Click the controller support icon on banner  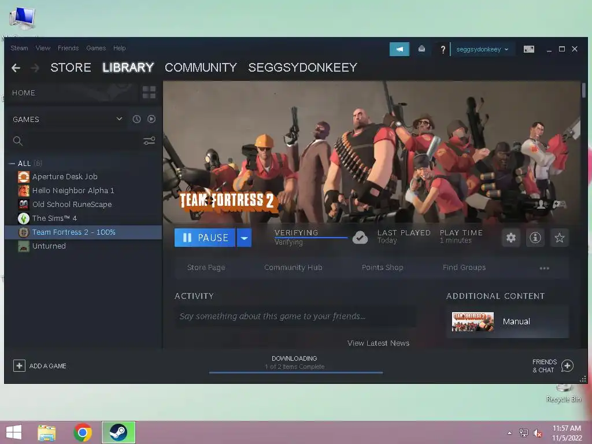point(559,204)
